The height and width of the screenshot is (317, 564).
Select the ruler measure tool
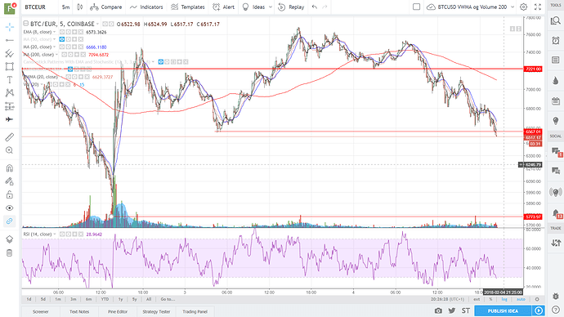click(x=9, y=137)
